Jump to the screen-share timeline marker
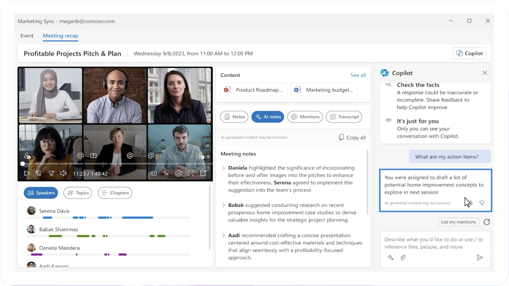Image resolution: width=509 pixels, height=286 pixels. [x=93, y=155]
